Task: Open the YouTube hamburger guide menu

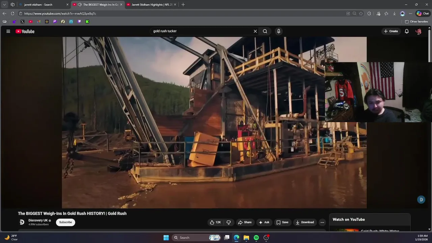Action: pyautogui.click(x=8, y=31)
